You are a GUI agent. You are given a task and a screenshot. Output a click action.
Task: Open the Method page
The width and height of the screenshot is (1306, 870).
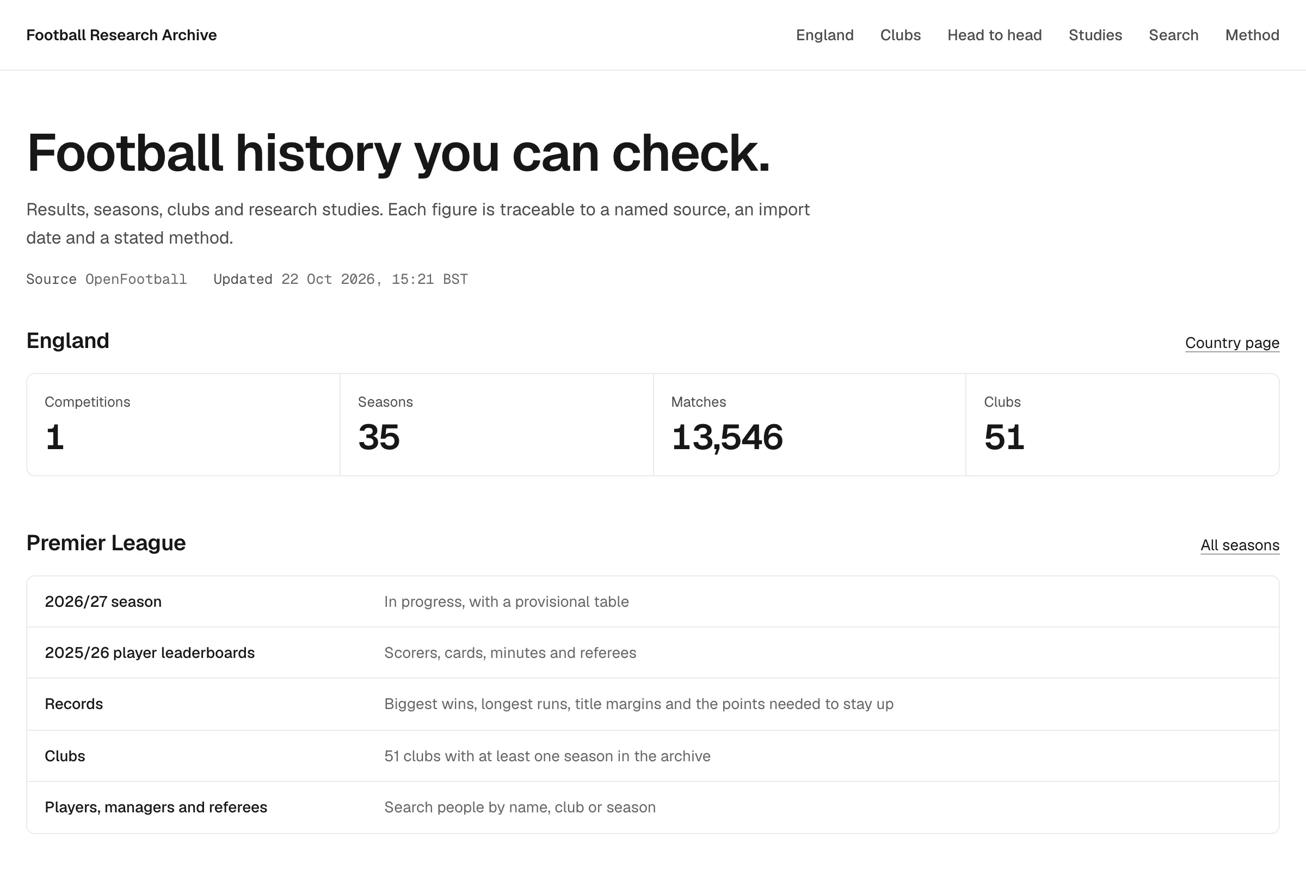tap(1252, 35)
